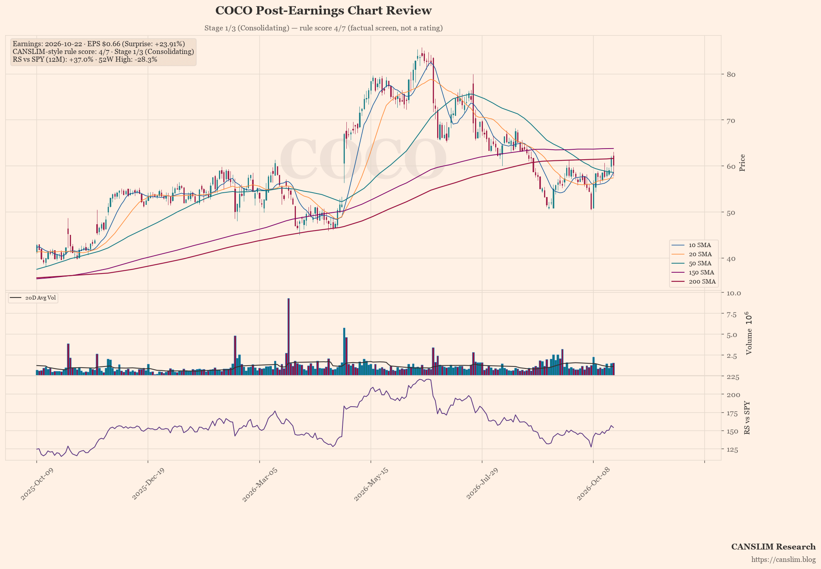Click the Price axis label
The height and width of the screenshot is (569, 821).
coord(742,163)
